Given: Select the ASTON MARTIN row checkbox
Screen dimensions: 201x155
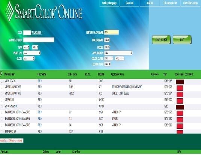Looking at the screenshot, I should [2, 106].
